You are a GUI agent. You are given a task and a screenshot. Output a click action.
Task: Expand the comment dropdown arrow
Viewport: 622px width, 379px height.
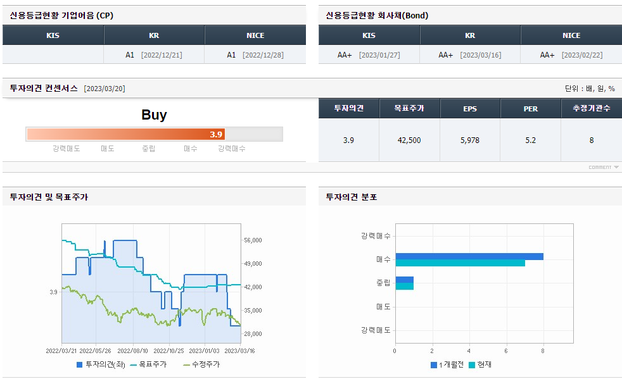pyautogui.click(x=616, y=167)
